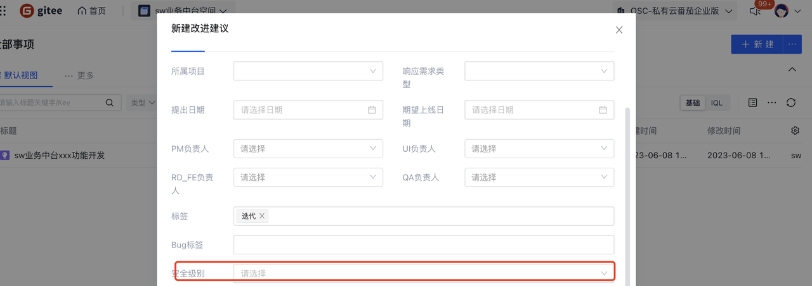Open the 安全级别 select dropdown

424,273
